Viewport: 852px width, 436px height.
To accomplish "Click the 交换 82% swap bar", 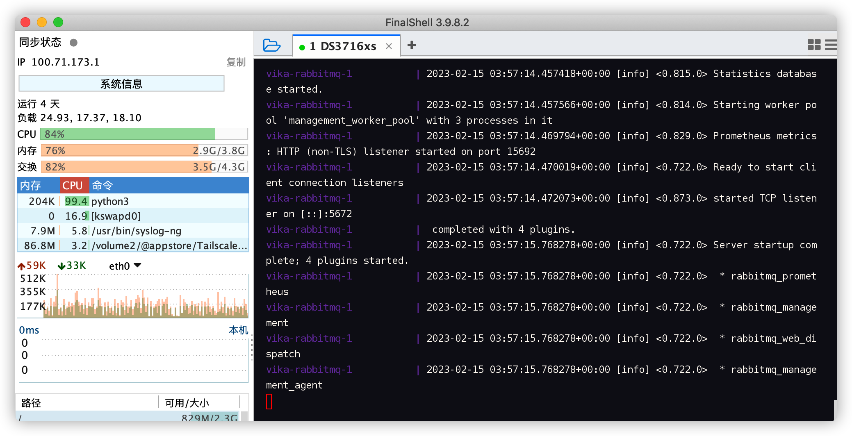I will 144,167.
